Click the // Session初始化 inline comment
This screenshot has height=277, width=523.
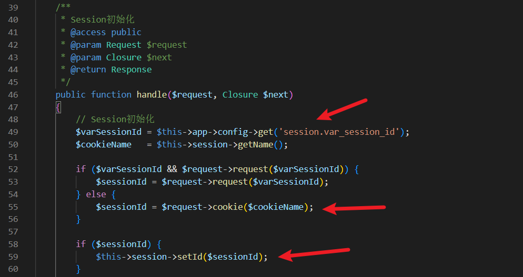(115, 120)
